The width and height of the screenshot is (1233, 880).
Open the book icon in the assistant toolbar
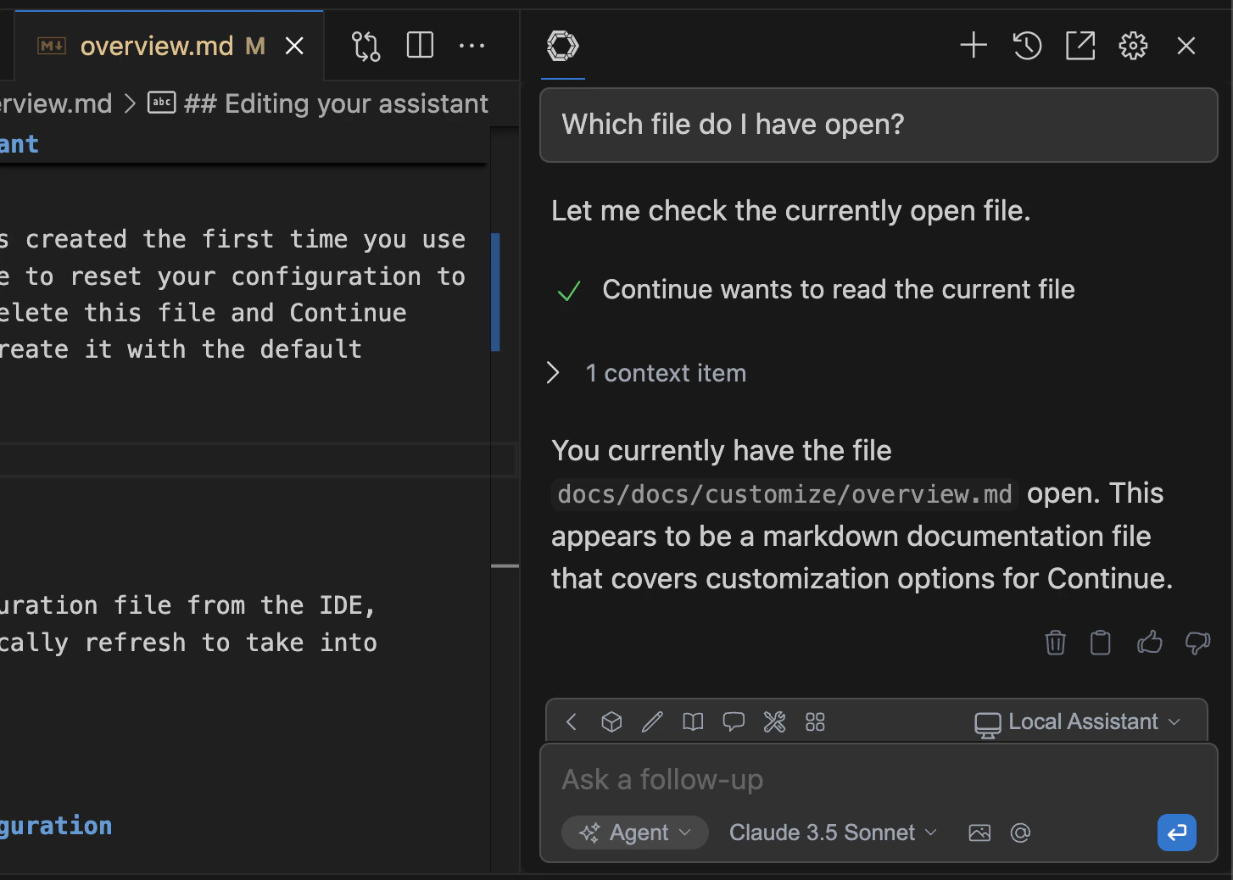point(693,722)
